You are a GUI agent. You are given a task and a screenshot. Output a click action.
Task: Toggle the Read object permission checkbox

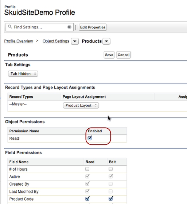click(x=90, y=138)
